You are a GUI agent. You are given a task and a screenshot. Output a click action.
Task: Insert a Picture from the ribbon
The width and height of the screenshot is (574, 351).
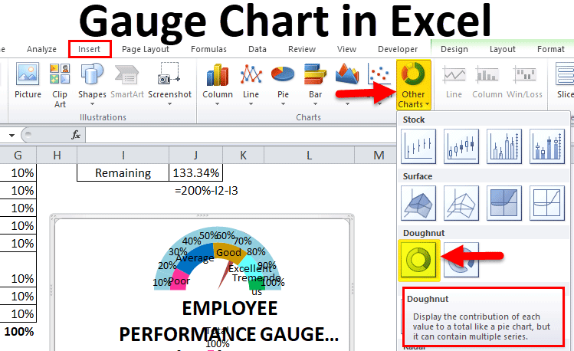pyautogui.click(x=28, y=80)
